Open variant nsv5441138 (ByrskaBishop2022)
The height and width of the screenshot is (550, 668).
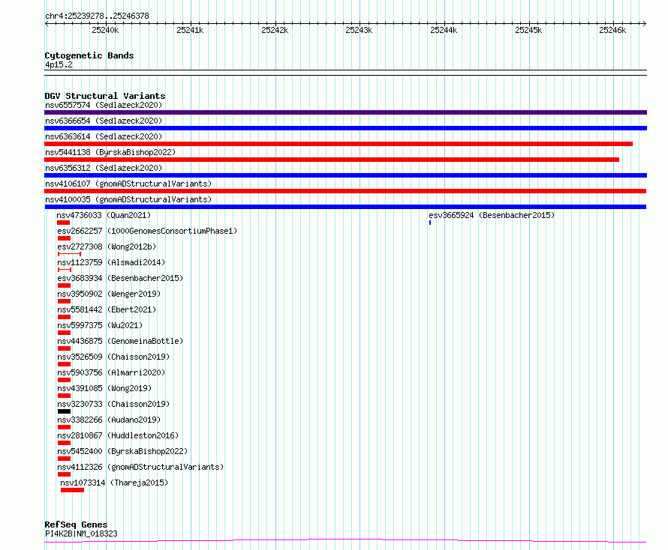point(110,152)
